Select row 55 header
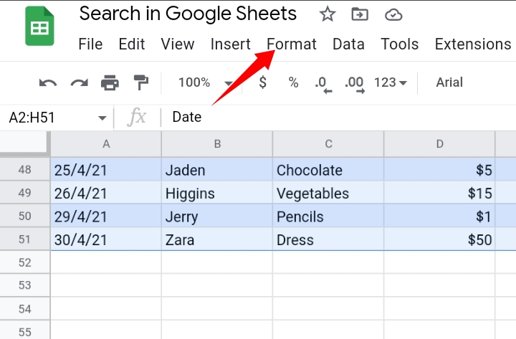516x339 pixels. 24,330
